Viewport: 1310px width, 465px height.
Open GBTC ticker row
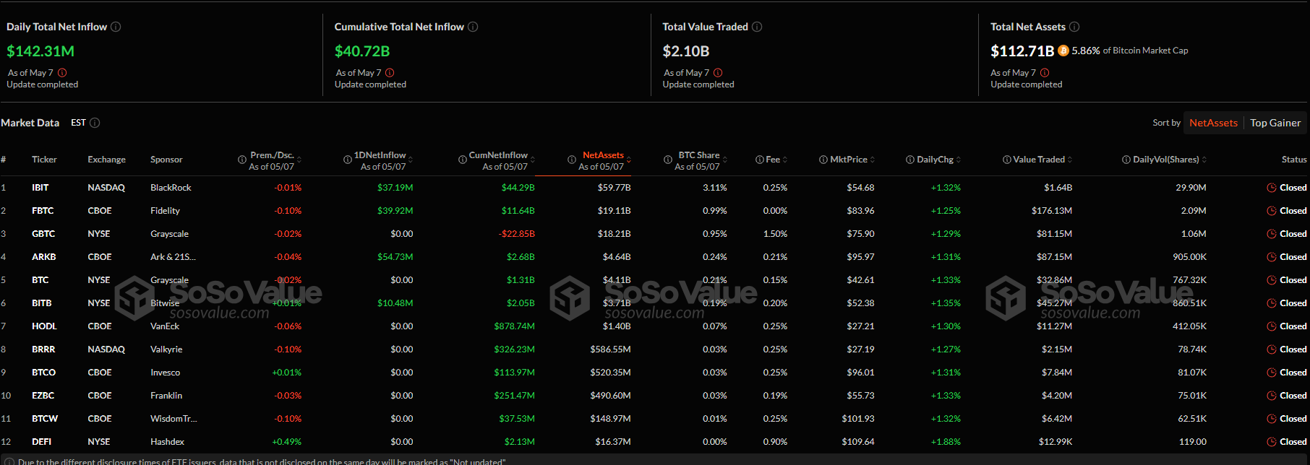43,234
